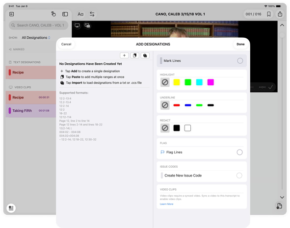This screenshot has width=290, height=228.
Task: Choose black redaction swatch
Action: (x=177, y=128)
